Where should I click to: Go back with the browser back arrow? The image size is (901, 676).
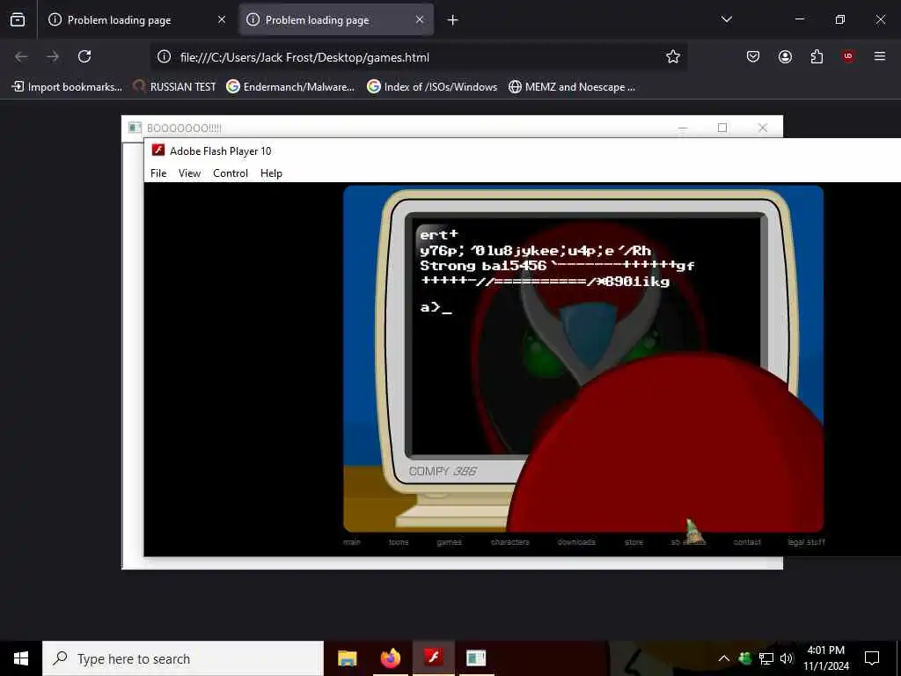point(21,56)
